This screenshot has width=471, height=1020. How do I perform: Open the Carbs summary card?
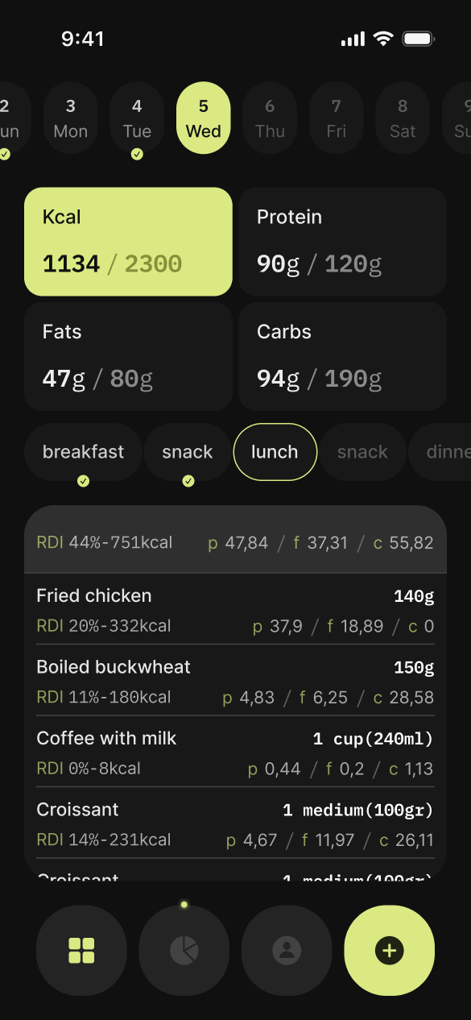coord(343,356)
